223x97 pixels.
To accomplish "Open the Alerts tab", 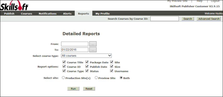I will (x=67, y=14).
